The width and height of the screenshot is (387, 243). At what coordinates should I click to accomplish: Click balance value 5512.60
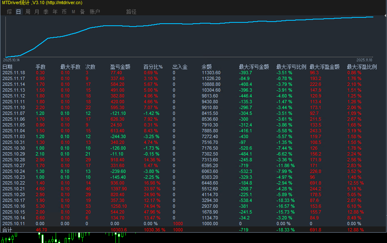click(210, 189)
